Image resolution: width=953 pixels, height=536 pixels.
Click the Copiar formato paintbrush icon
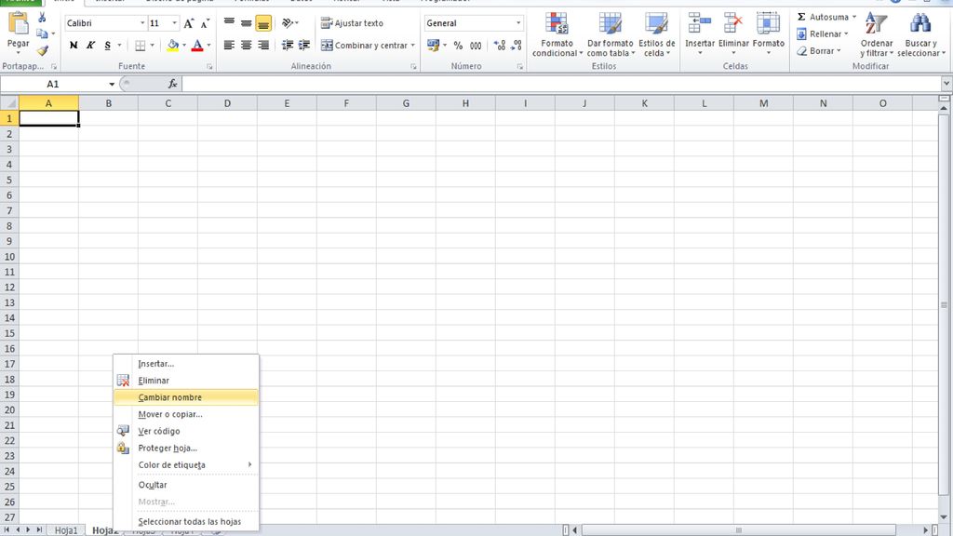42,51
